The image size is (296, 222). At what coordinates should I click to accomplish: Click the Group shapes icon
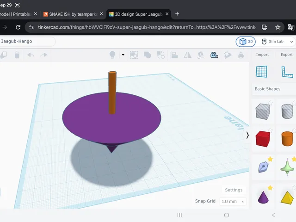point(148,55)
